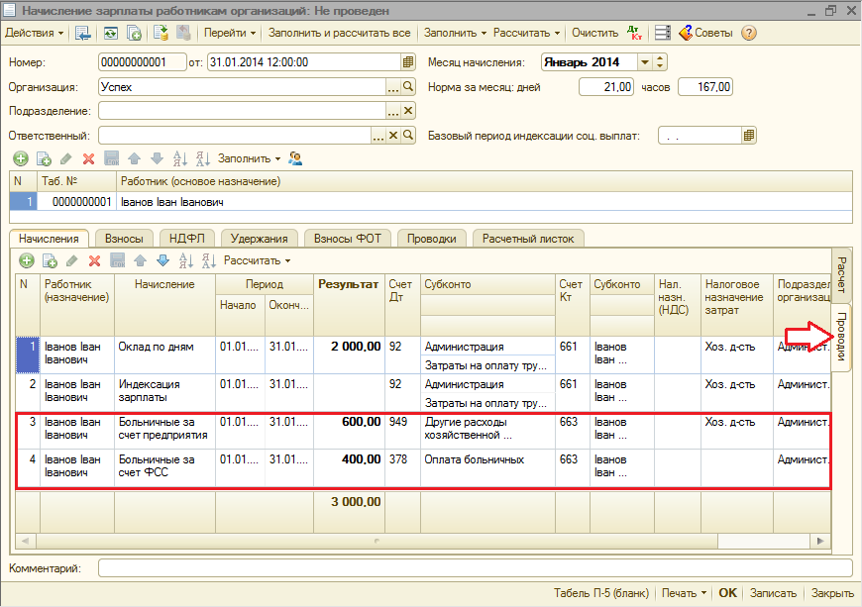
Task: Click the Подразделение ellipsis select button
Action: [393, 111]
